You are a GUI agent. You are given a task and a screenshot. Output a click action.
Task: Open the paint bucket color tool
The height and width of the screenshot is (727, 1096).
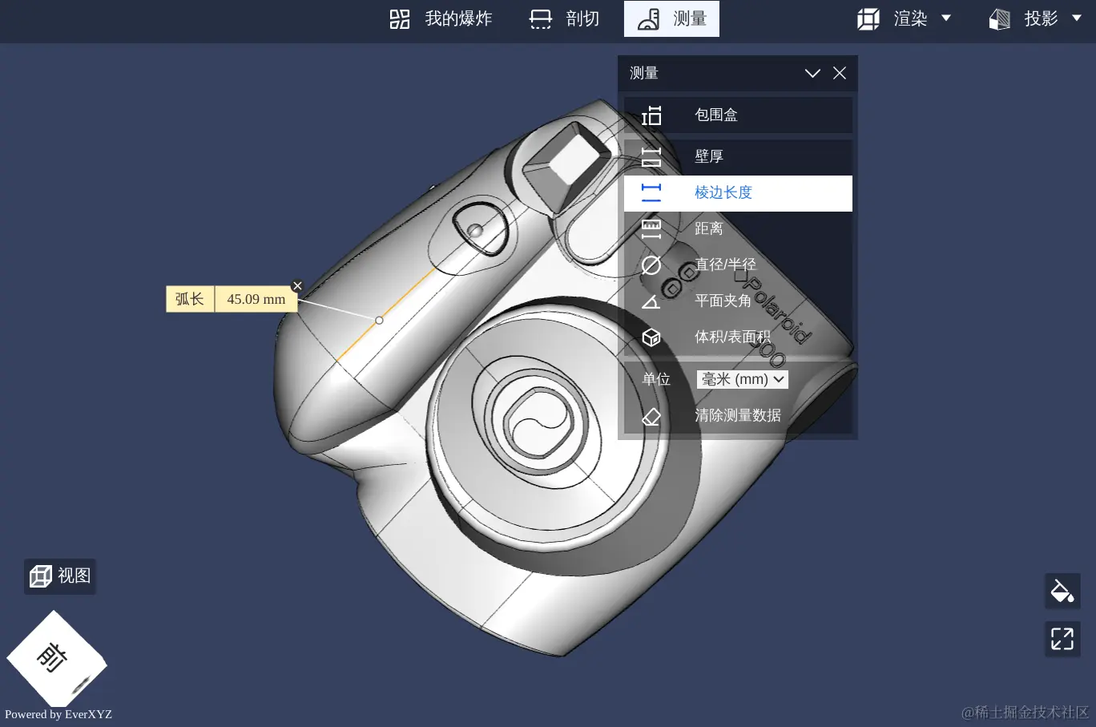point(1062,592)
